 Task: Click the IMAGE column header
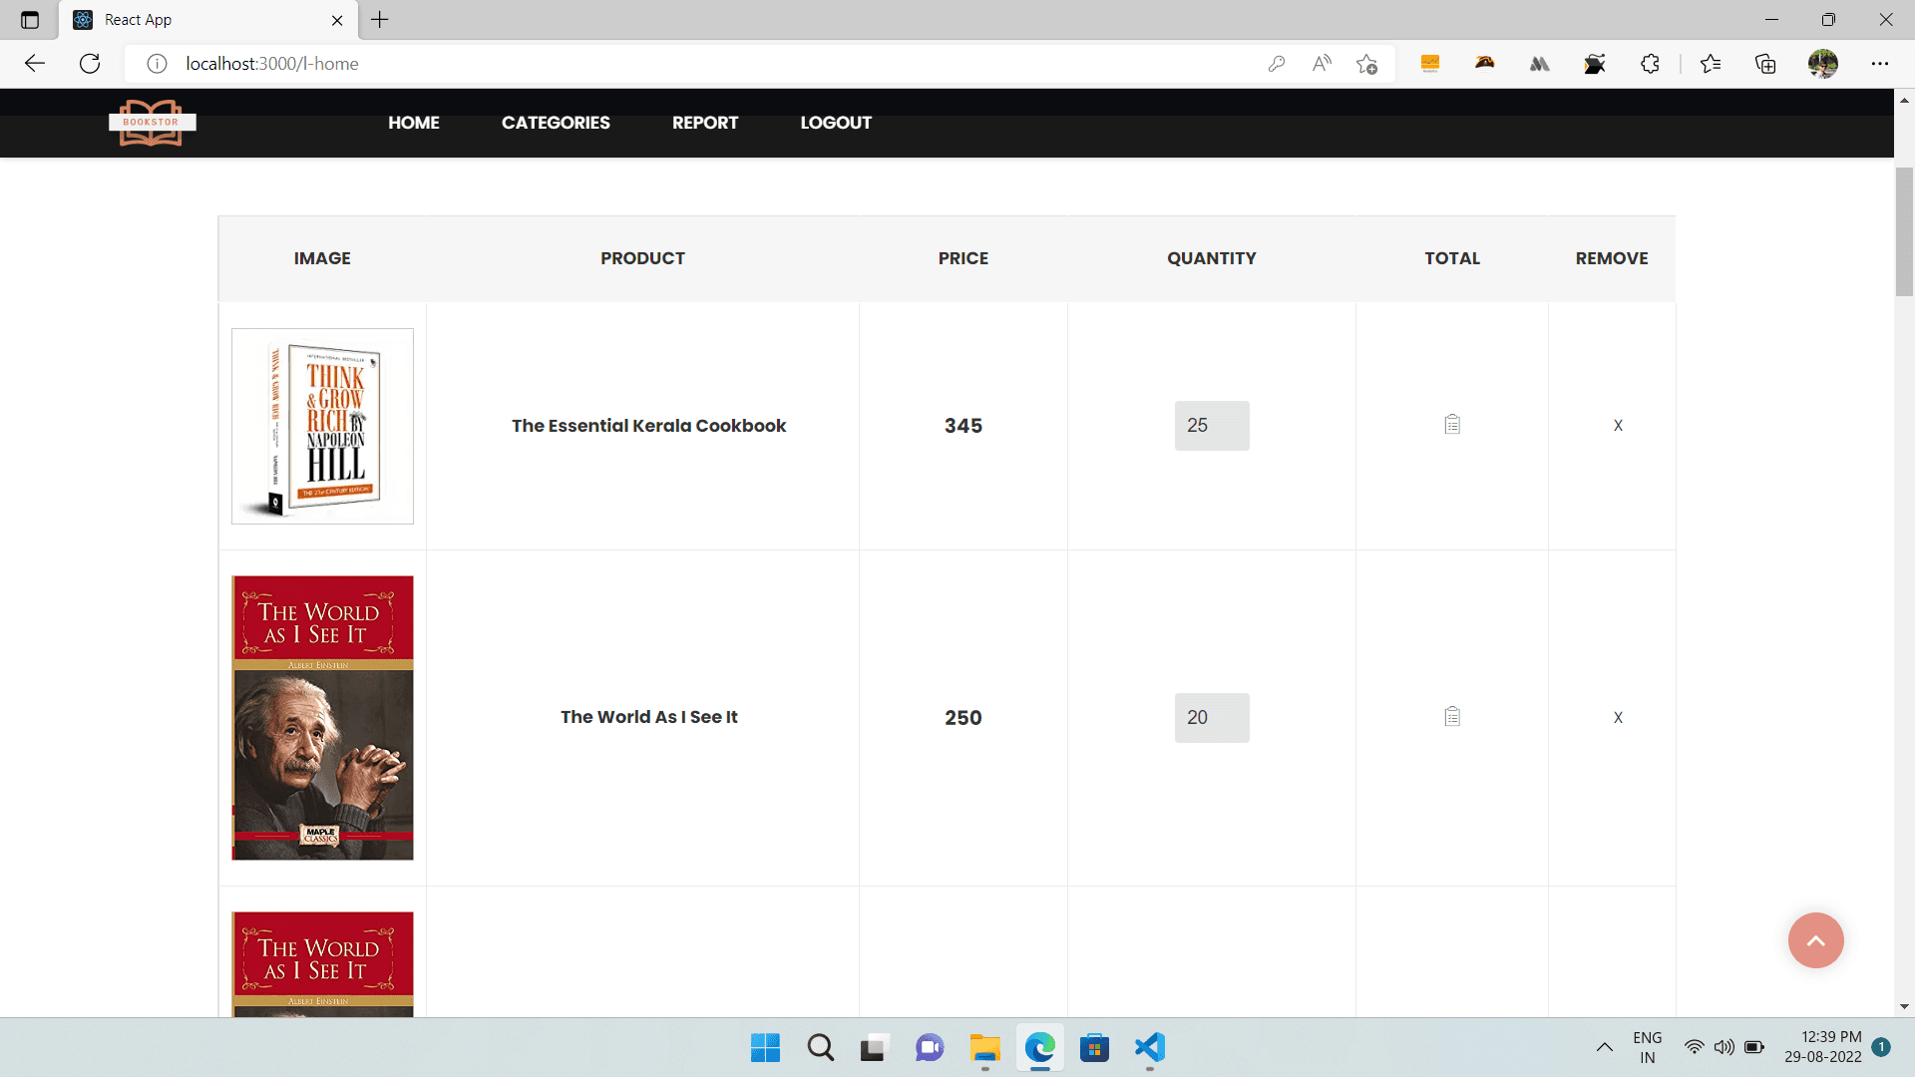coord(322,258)
